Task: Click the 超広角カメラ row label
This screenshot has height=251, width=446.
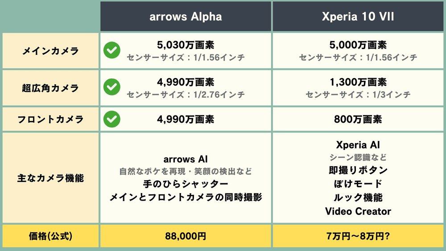Action: [x=50, y=88]
